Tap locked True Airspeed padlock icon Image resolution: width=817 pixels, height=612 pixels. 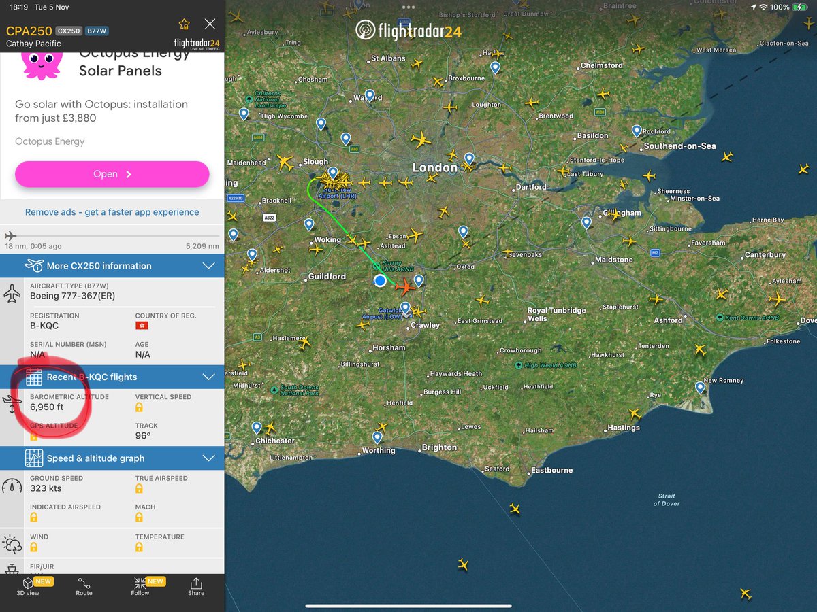tap(139, 489)
